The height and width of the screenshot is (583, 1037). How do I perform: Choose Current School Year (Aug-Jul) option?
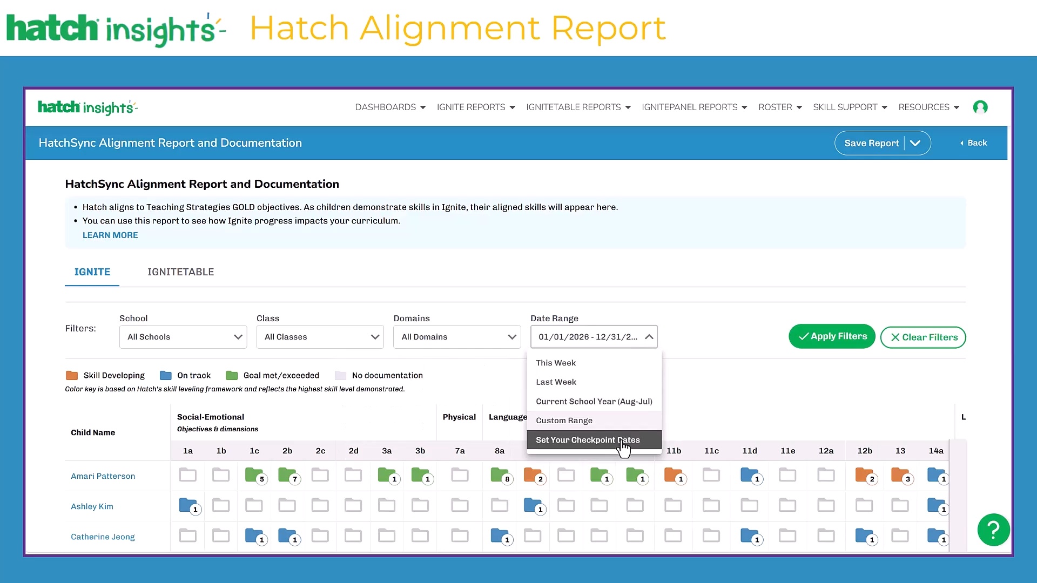(x=594, y=402)
